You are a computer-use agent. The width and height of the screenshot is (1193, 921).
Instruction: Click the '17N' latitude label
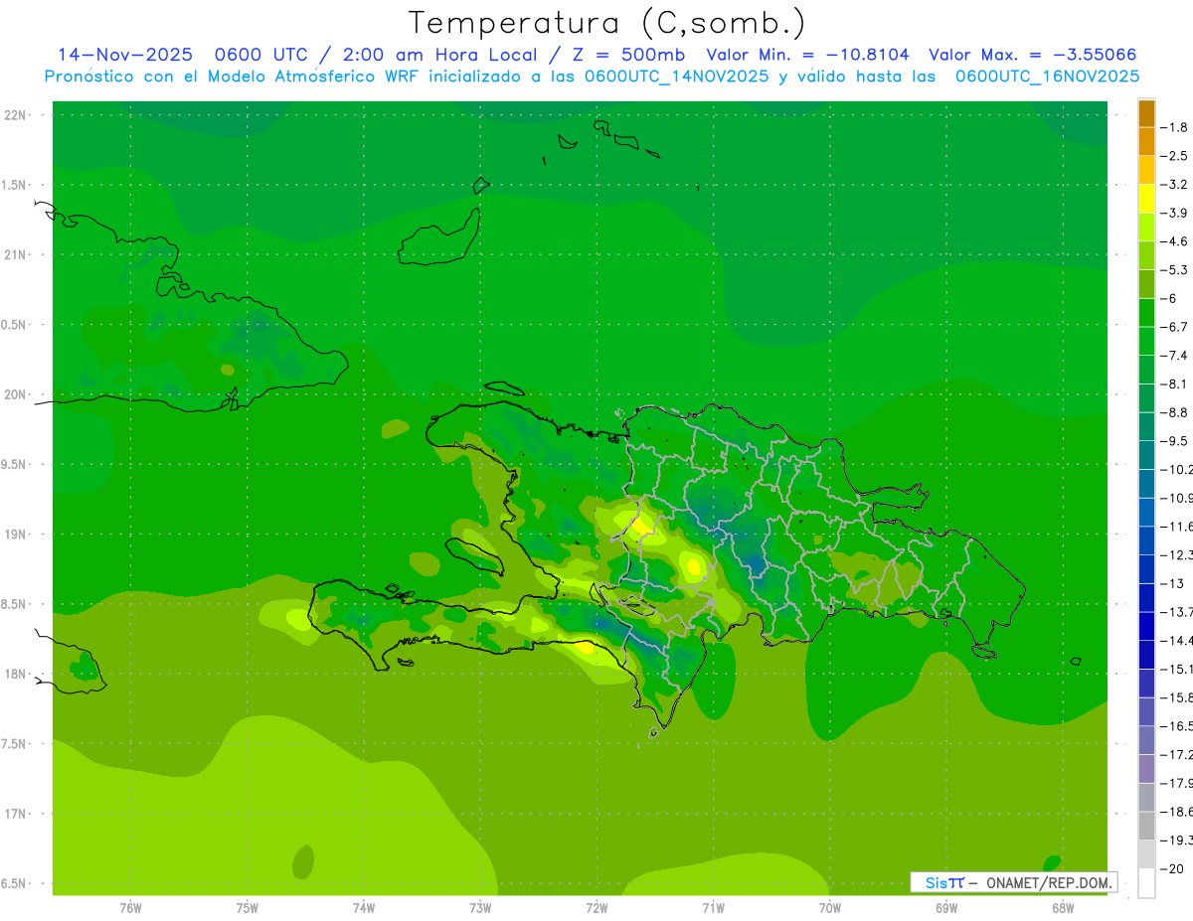(x=14, y=814)
